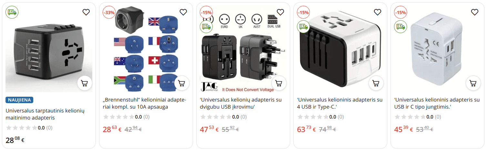Open 'Universalus tarptautinis kelionių maitinimo adapteris' link
The image size is (488, 151).
tap(45, 114)
